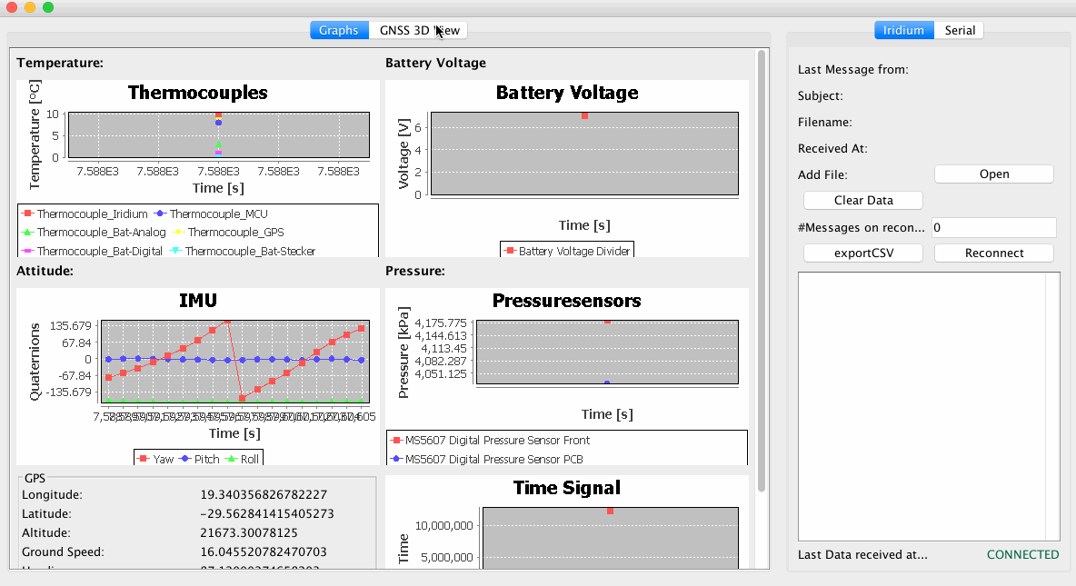This screenshot has width=1076, height=586.
Task: Click the Last Data received at label
Action: [x=862, y=554]
